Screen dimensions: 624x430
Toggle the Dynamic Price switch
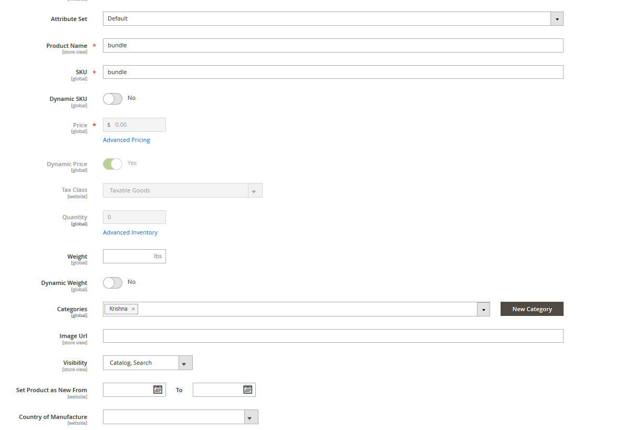point(112,164)
